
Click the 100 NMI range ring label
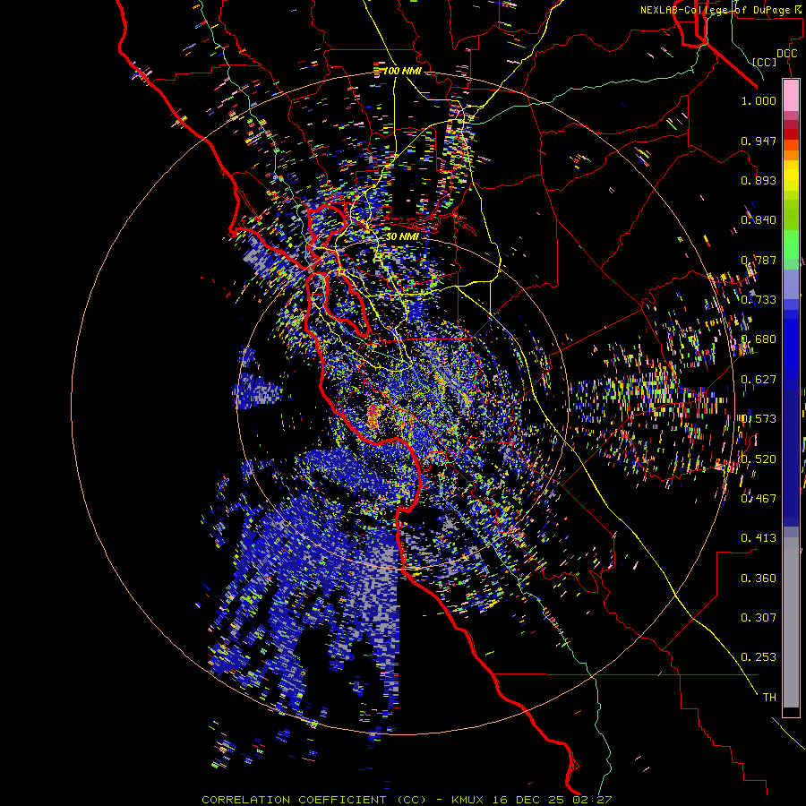tap(402, 71)
